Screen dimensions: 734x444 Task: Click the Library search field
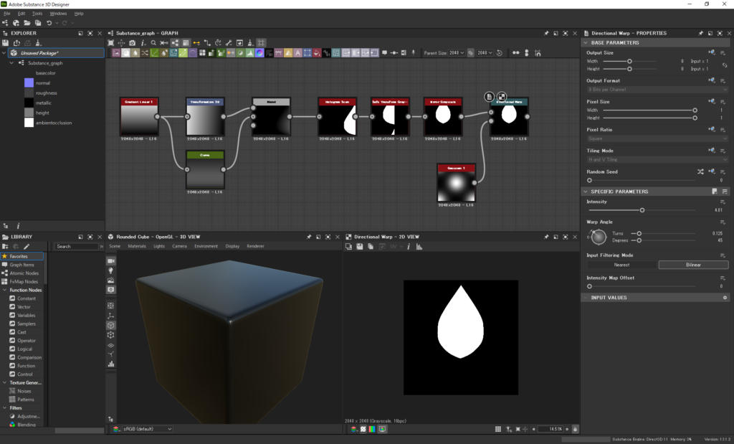tap(76, 246)
